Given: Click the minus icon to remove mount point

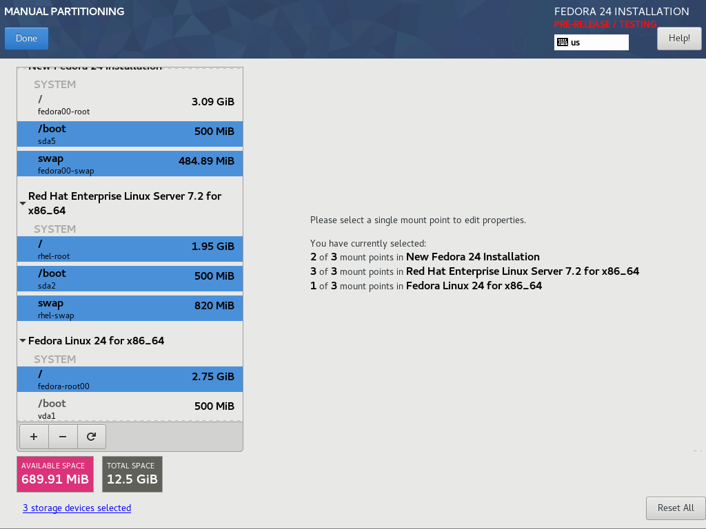Looking at the screenshot, I should 63,437.
